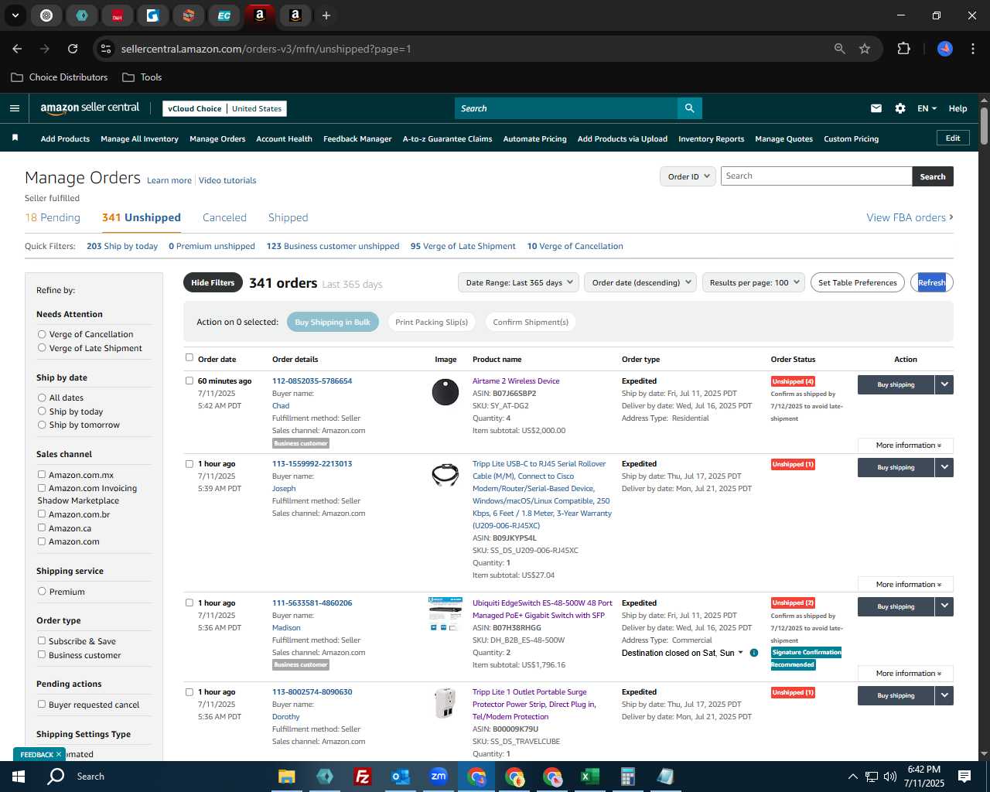
Task: Switch to the Pending orders tab
Action: pos(53,217)
